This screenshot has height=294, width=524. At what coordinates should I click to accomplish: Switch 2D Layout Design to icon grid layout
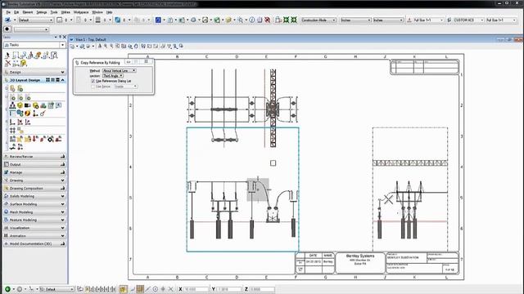point(47,80)
